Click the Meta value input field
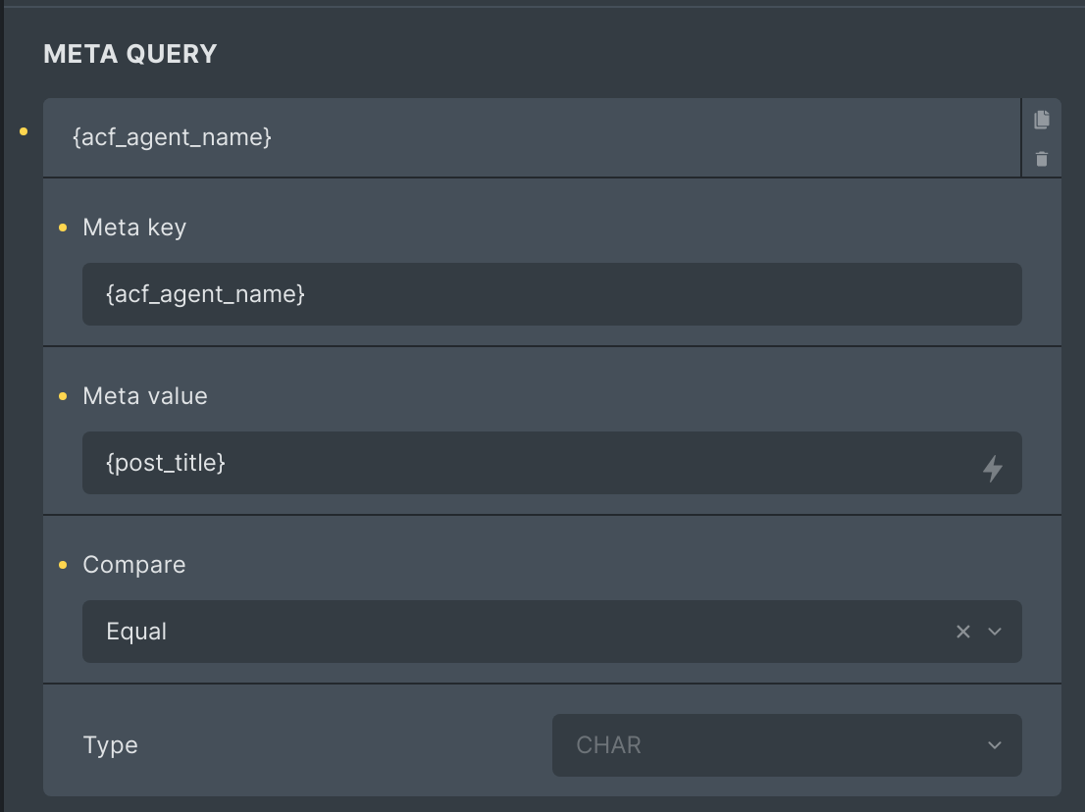 (x=551, y=463)
